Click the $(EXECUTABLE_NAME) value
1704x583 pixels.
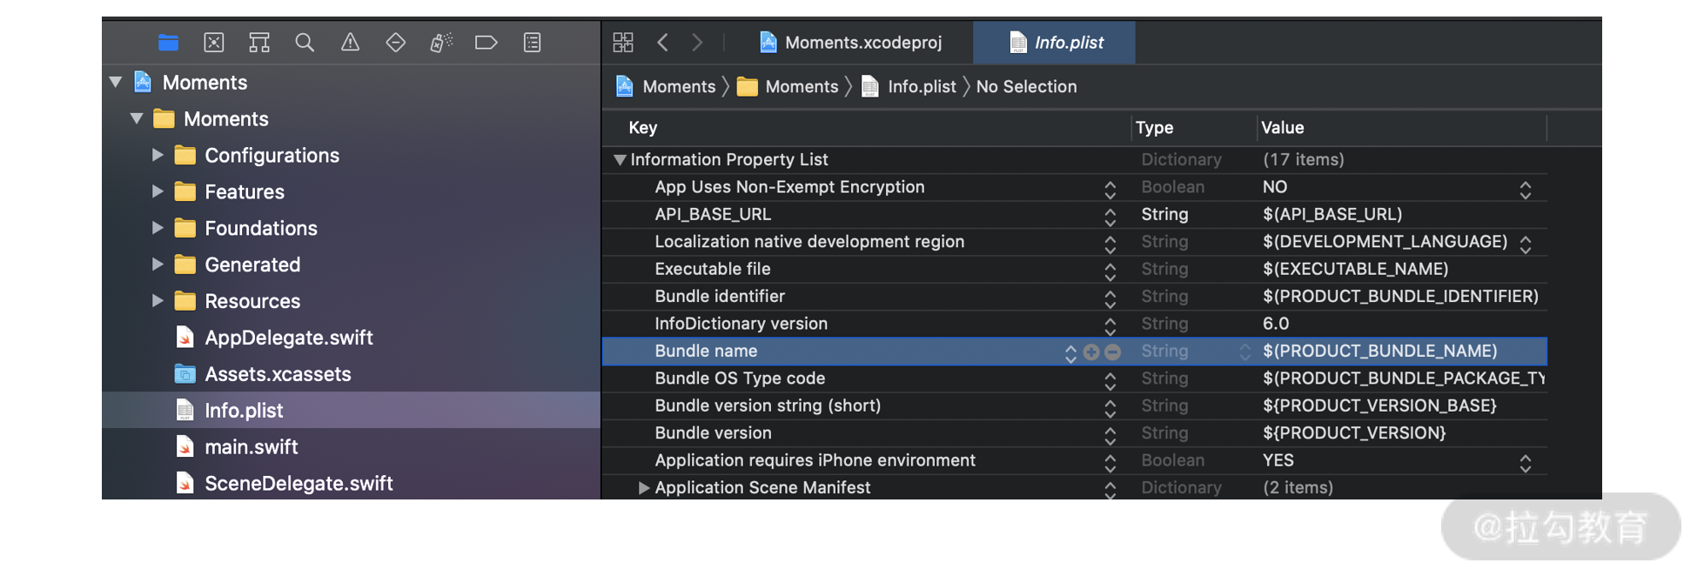point(1356,269)
